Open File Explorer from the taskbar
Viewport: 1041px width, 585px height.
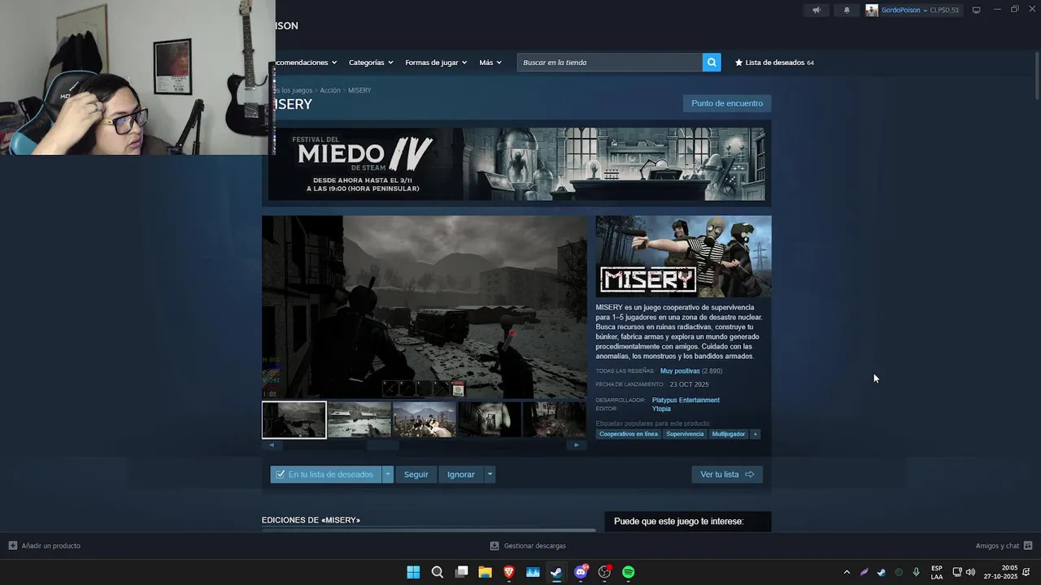tap(485, 572)
